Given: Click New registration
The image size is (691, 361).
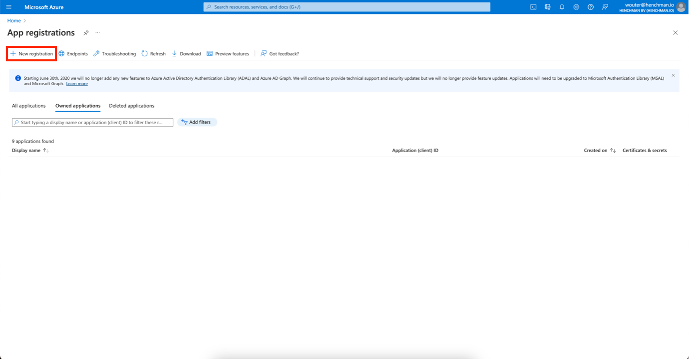Looking at the screenshot, I should click(x=31, y=54).
